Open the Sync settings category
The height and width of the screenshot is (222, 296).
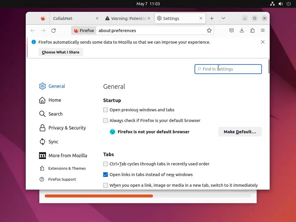click(49, 142)
